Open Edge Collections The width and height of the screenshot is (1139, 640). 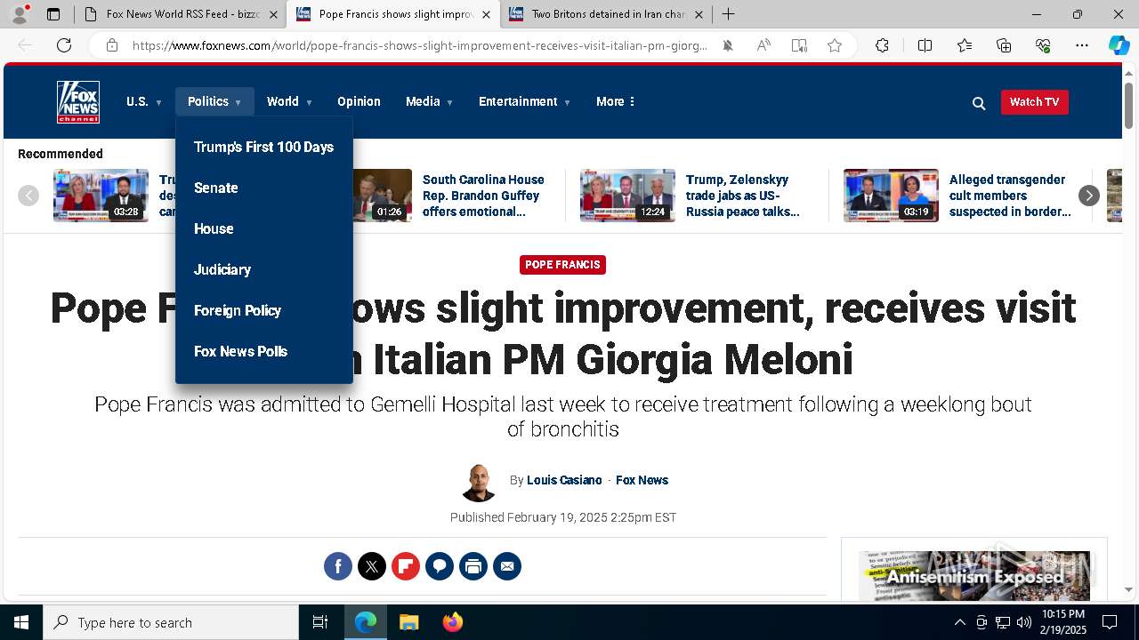1004,45
